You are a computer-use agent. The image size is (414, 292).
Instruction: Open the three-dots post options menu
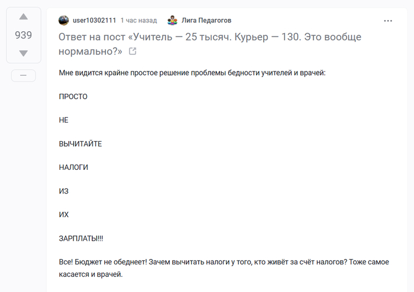(388, 21)
